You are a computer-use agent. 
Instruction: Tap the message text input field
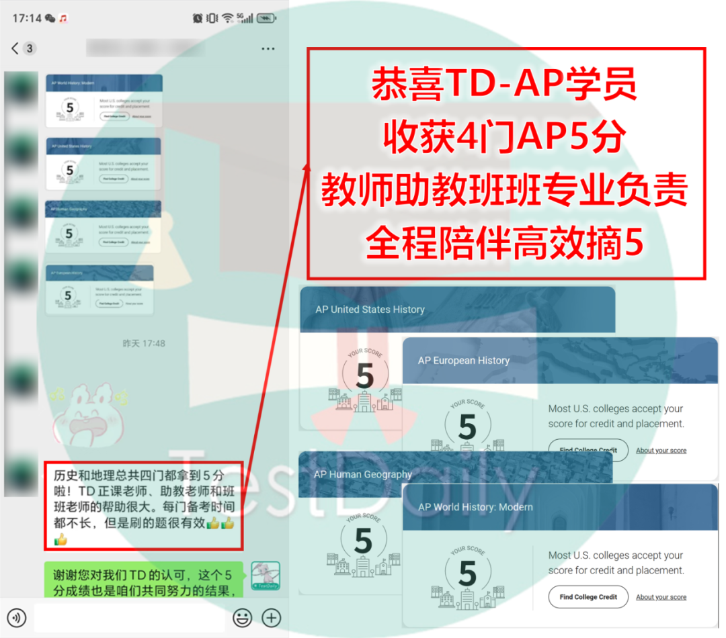(x=130, y=618)
